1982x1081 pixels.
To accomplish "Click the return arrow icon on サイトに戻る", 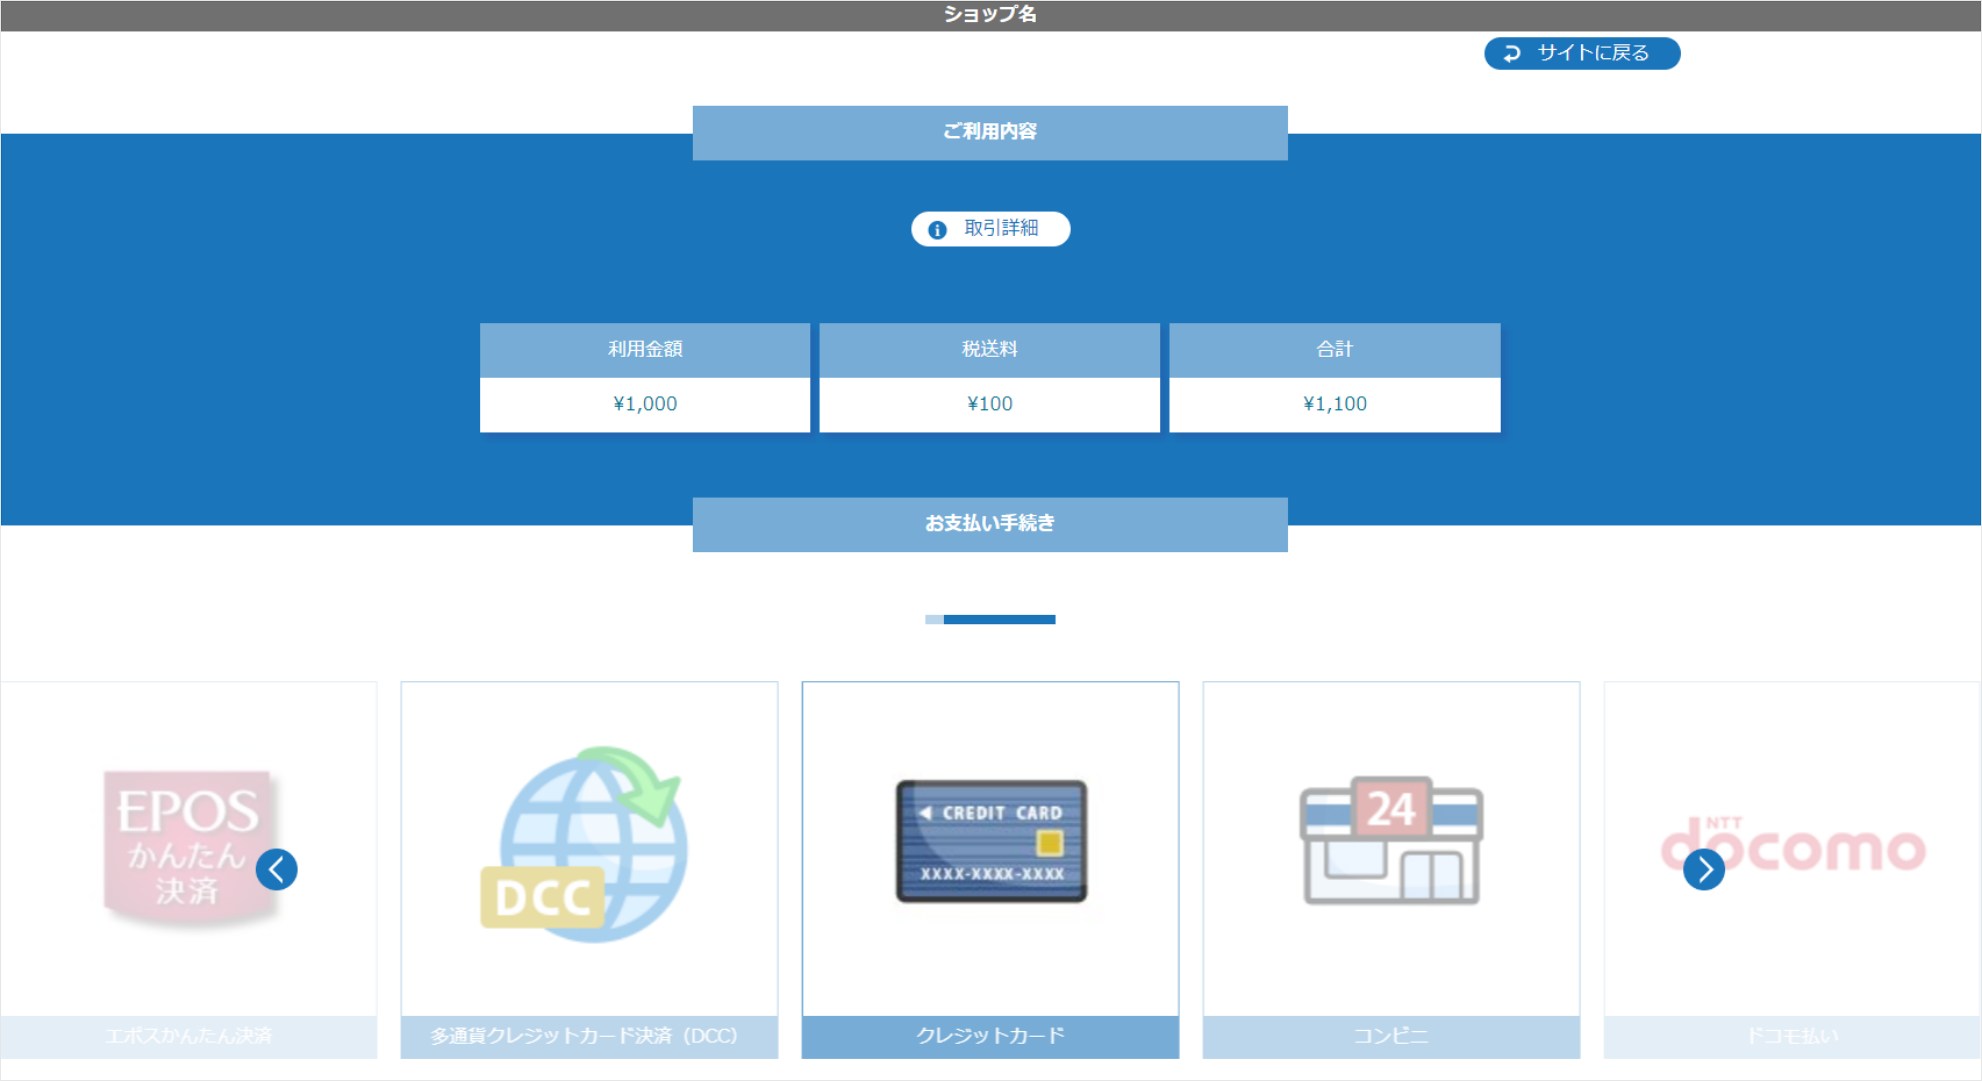I will (1512, 53).
